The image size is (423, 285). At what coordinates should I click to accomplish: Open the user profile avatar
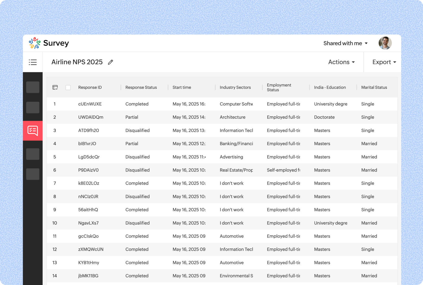click(384, 43)
